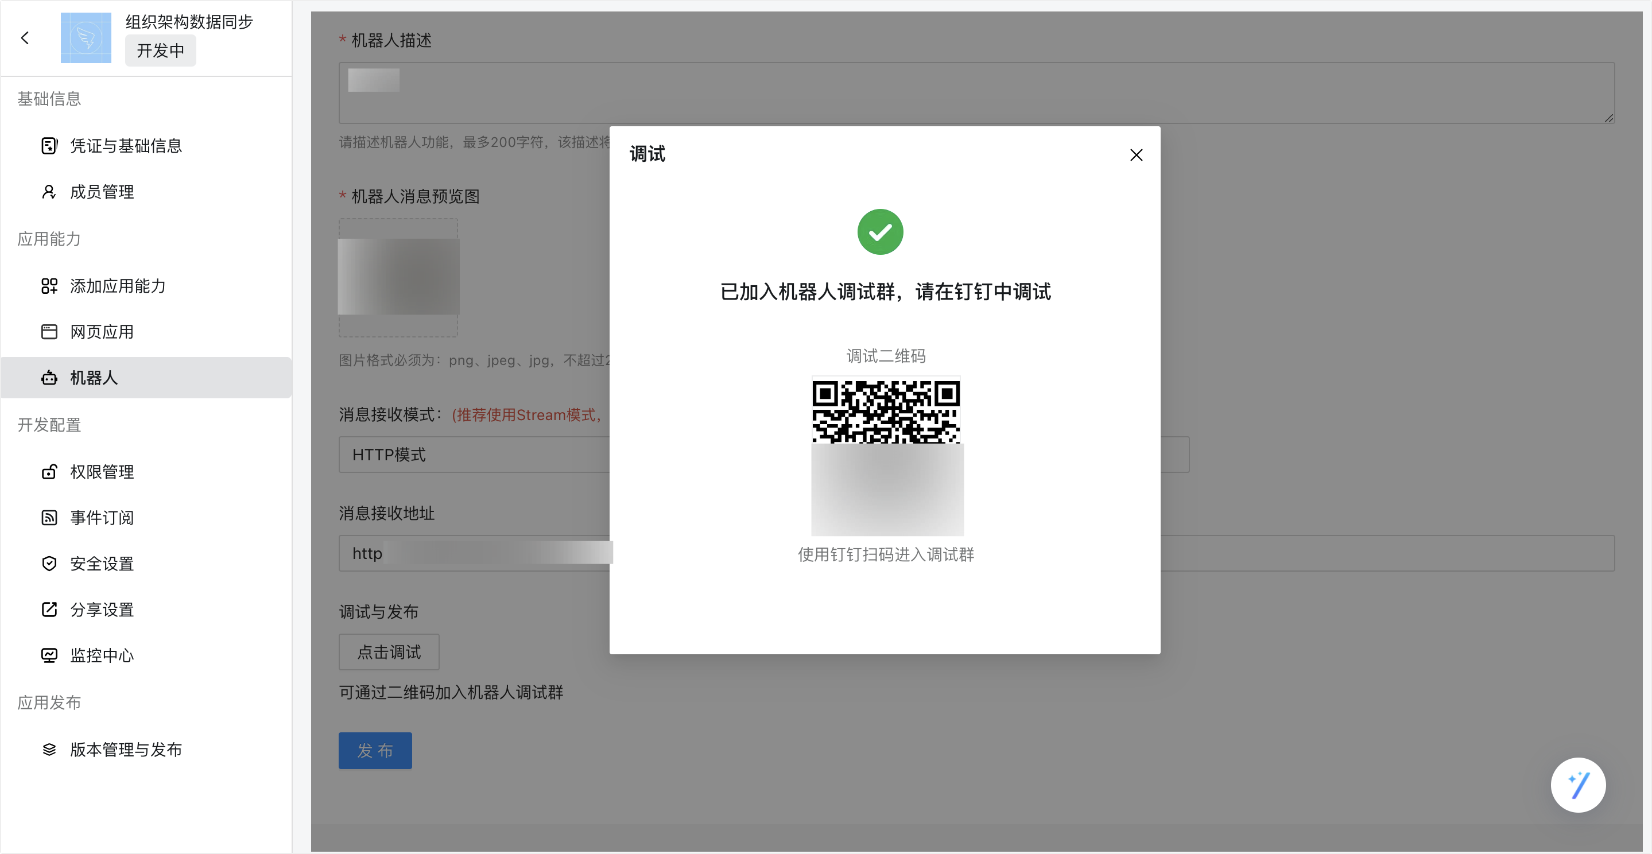Image resolution: width=1652 pixels, height=854 pixels.
Task: Open 成员管理 in the sidebar
Action: point(146,192)
